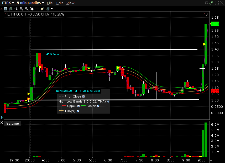Screen dimensions: 225x163
Task: Click the 20:00 time axis label
Action: [x=30, y=160]
